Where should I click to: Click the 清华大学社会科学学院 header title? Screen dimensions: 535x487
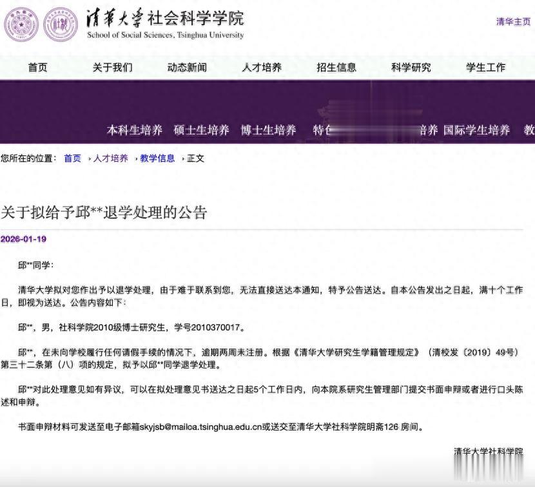click(165, 18)
